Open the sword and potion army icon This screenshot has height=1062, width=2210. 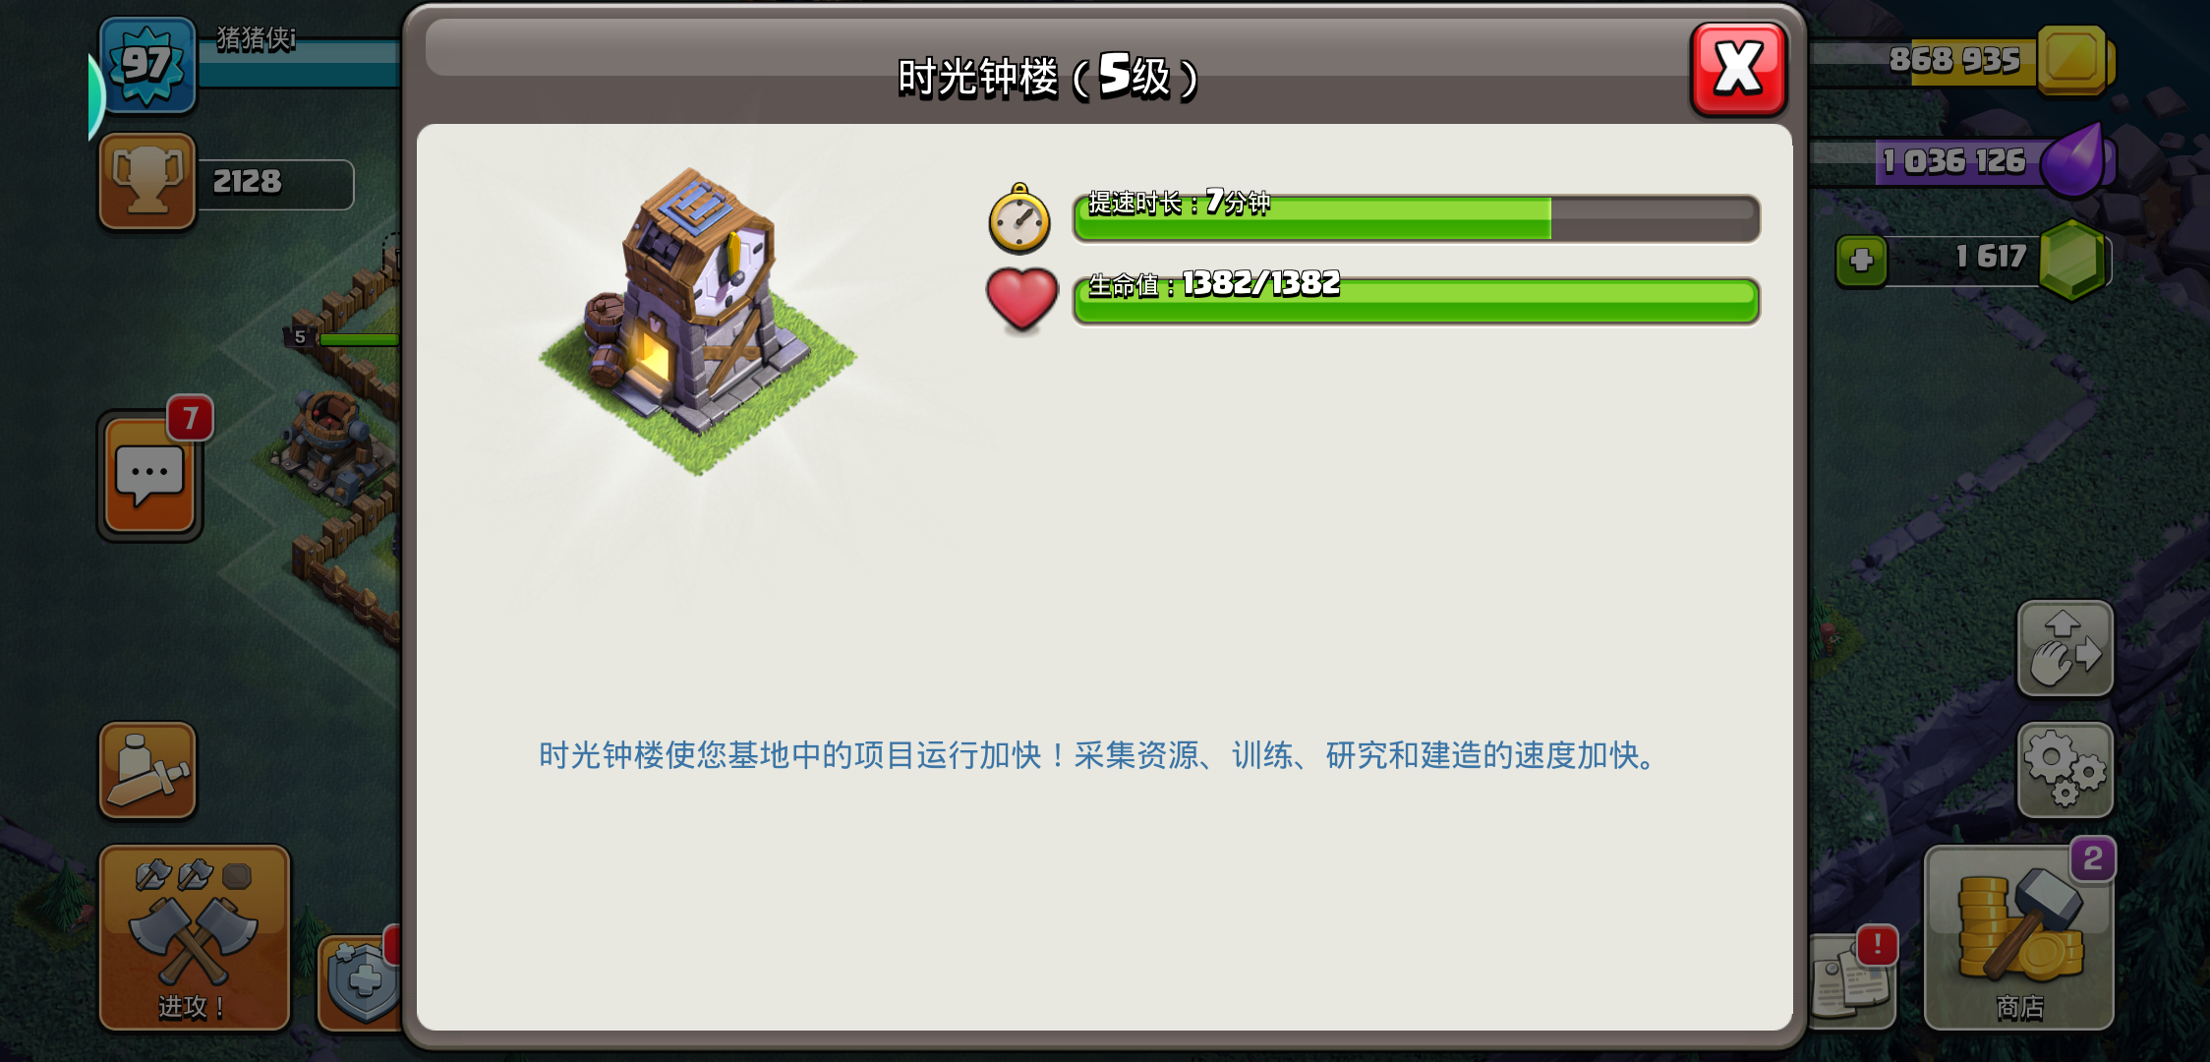(x=147, y=770)
